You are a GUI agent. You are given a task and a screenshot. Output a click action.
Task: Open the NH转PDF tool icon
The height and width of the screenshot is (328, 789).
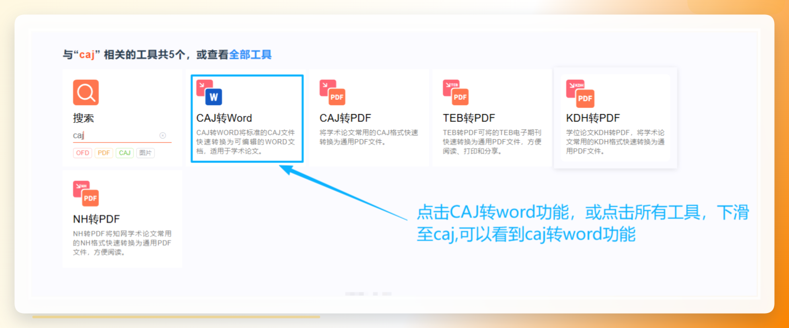86,193
